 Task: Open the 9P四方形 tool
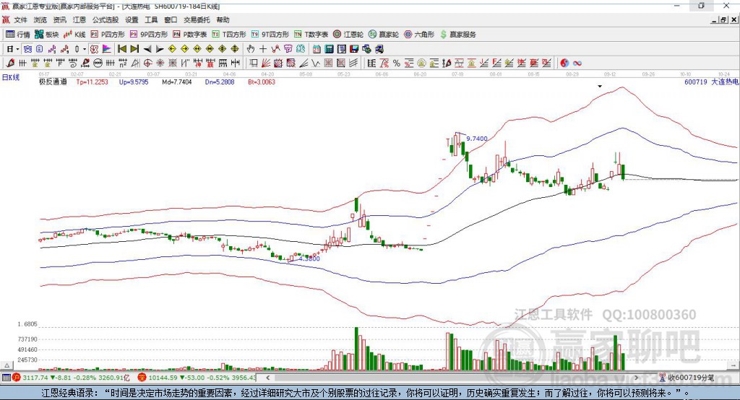click(x=149, y=35)
